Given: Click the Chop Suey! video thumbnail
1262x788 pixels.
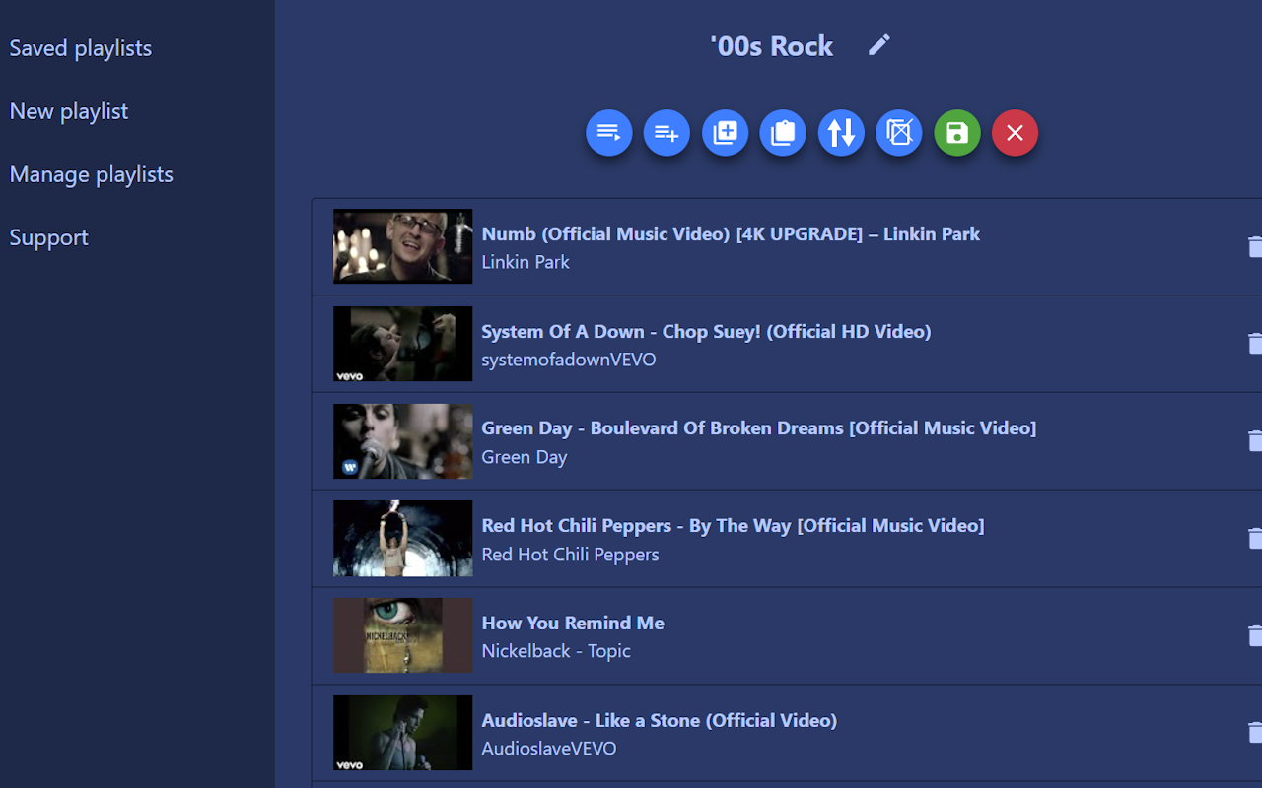Looking at the screenshot, I should (x=402, y=344).
